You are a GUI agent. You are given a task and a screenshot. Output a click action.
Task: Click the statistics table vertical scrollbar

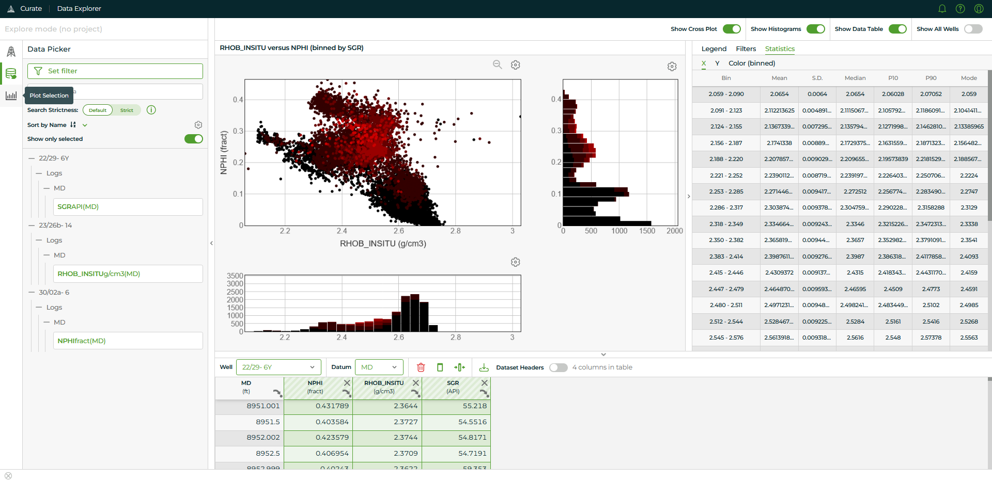989,146
